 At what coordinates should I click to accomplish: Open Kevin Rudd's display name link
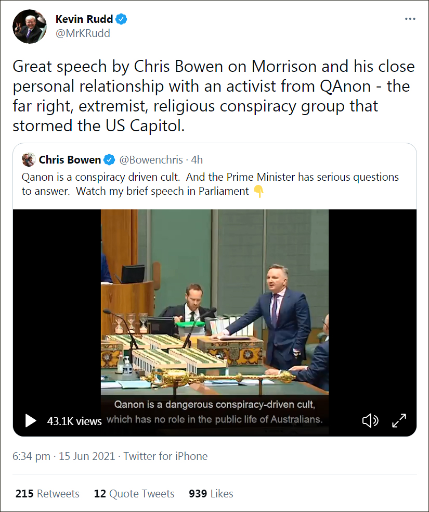tap(84, 19)
